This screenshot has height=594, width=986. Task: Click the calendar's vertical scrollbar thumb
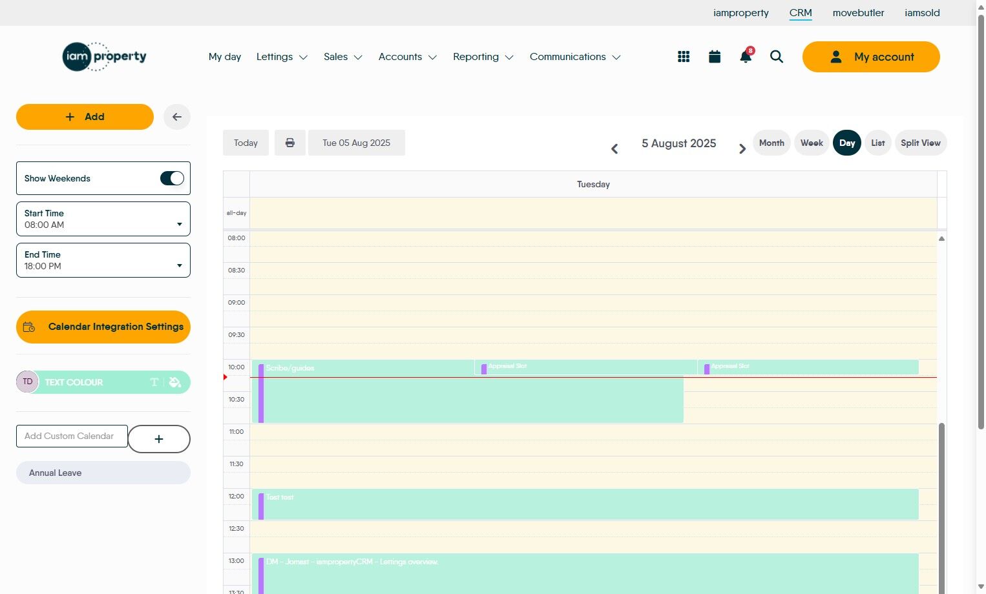pos(941,508)
